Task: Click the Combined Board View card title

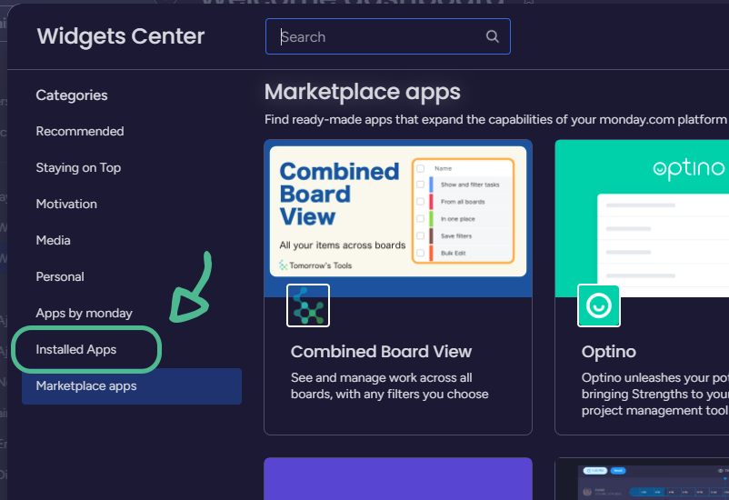Action: [381, 352]
